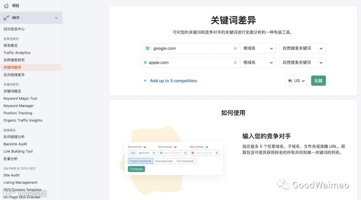Open Keyword Magic Tool
This screenshot has width=361, height=200.
[x=20, y=98]
